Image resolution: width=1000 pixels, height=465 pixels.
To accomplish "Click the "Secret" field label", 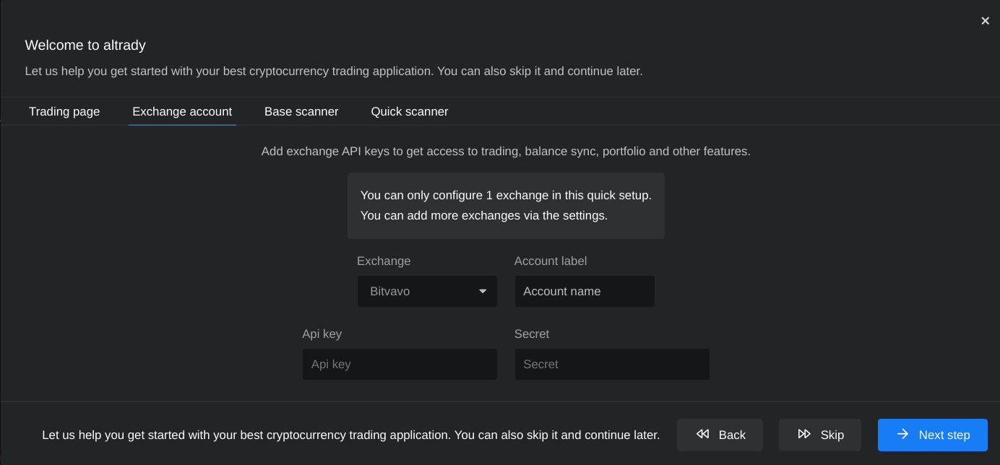I will coord(532,334).
